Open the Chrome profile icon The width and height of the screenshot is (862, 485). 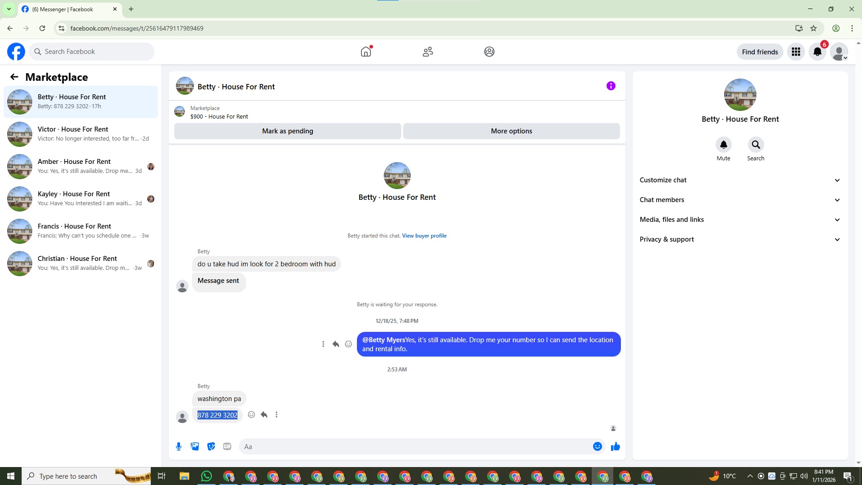click(x=836, y=28)
